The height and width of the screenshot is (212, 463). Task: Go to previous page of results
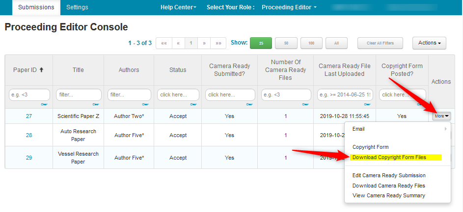(178, 43)
